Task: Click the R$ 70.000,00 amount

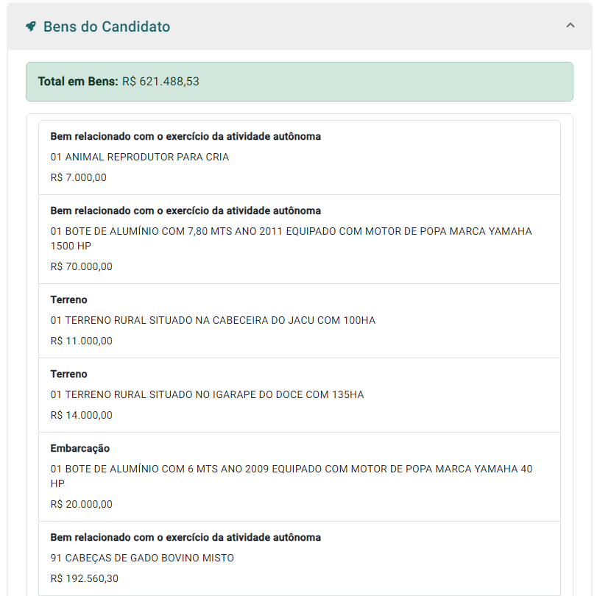Action: [x=82, y=266]
